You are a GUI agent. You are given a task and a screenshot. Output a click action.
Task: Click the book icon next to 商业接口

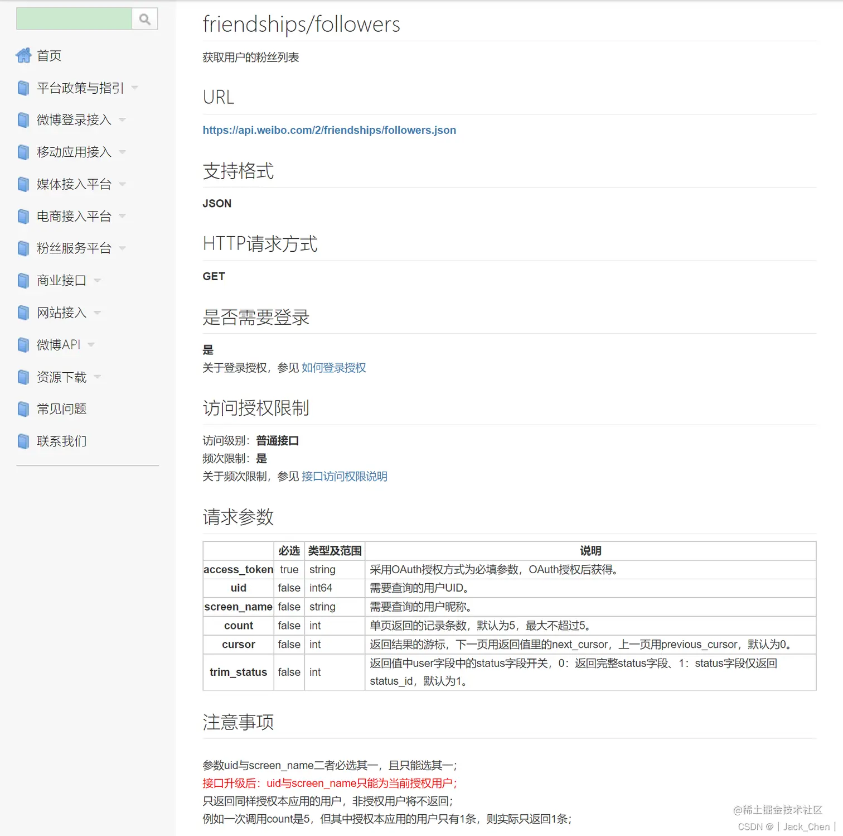[x=22, y=280]
